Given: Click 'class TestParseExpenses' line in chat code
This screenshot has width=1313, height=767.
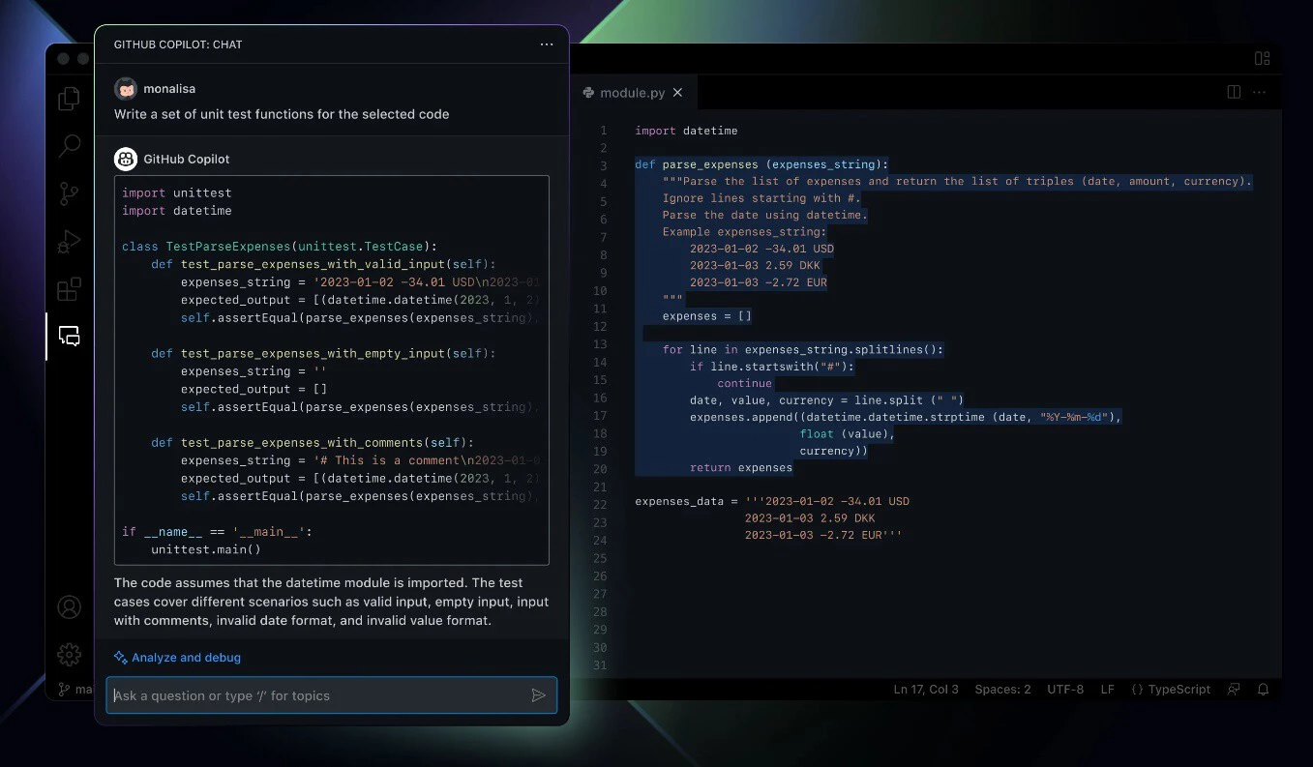Looking at the screenshot, I should [x=279, y=247].
